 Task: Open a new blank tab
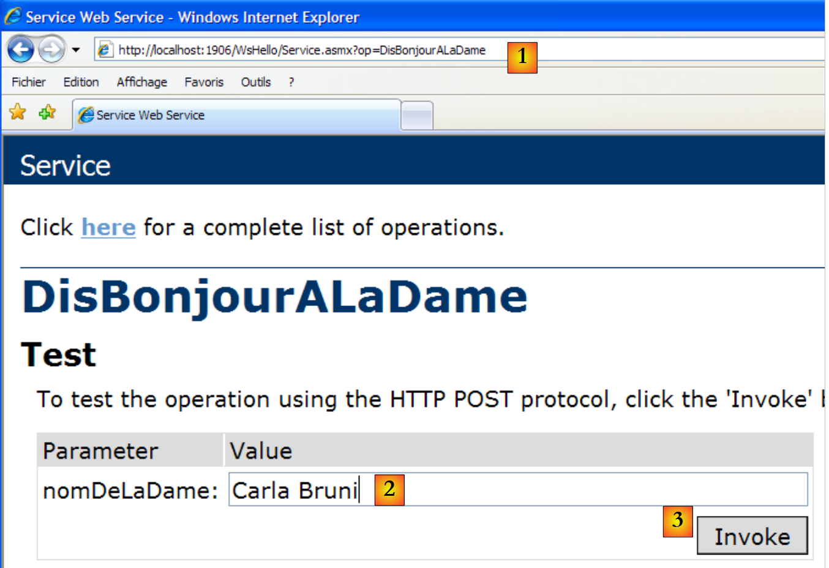pyautogui.click(x=417, y=116)
